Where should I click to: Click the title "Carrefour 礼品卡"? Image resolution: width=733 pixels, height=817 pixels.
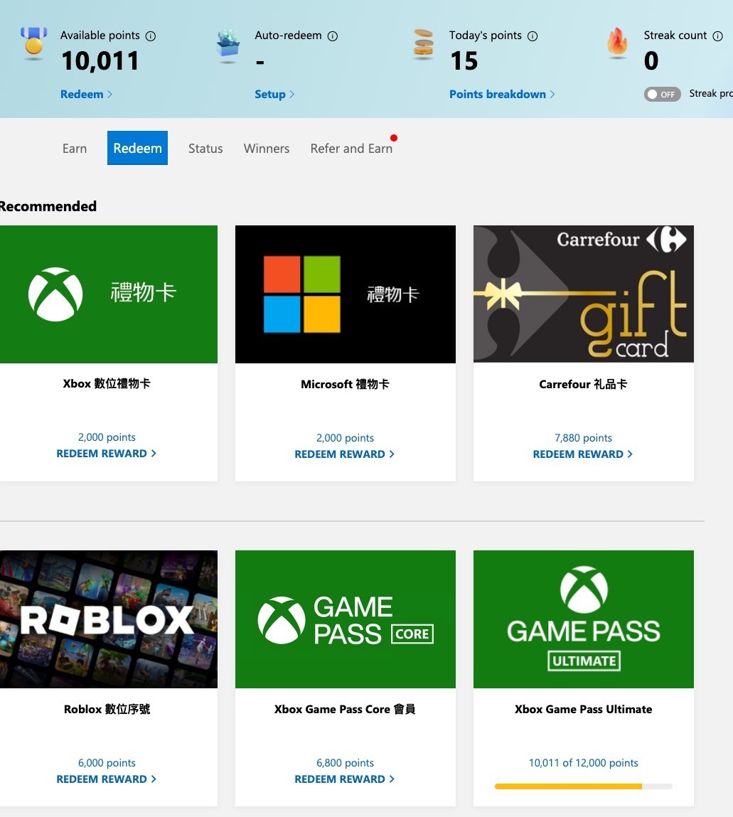[583, 384]
